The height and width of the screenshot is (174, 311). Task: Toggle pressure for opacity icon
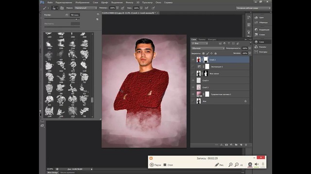(122, 8)
